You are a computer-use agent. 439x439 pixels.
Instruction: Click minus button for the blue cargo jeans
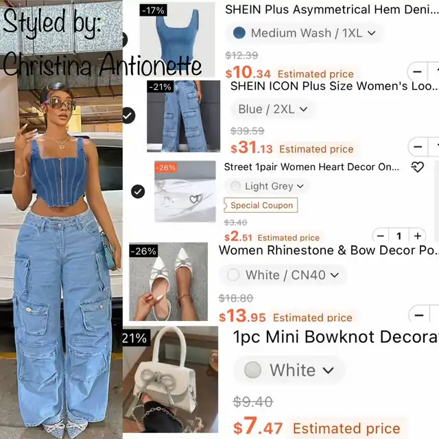418,146
